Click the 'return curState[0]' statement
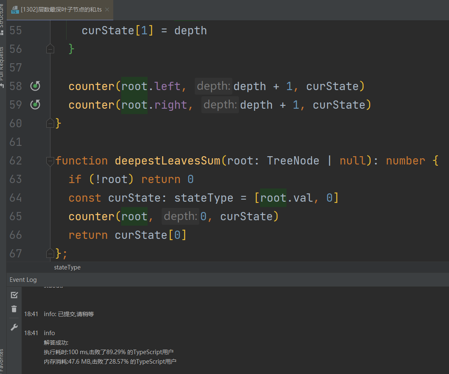This screenshot has width=449, height=374. pyautogui.click(x=128, y=235)
